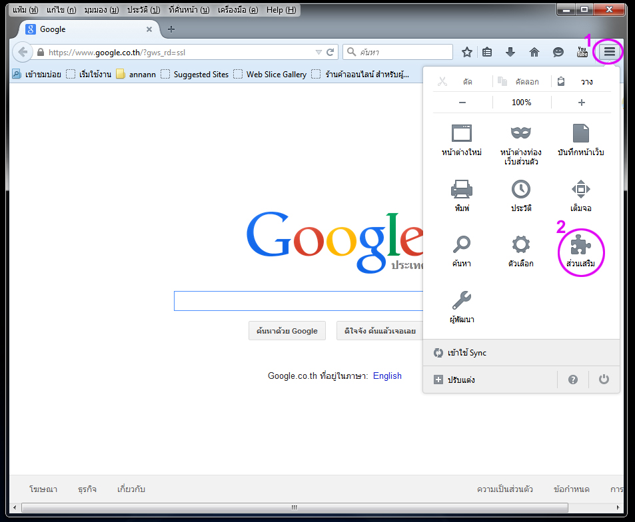635x522 pixels.
Task: Open History clock icon in menu
Action: click(x=520, y=190)
